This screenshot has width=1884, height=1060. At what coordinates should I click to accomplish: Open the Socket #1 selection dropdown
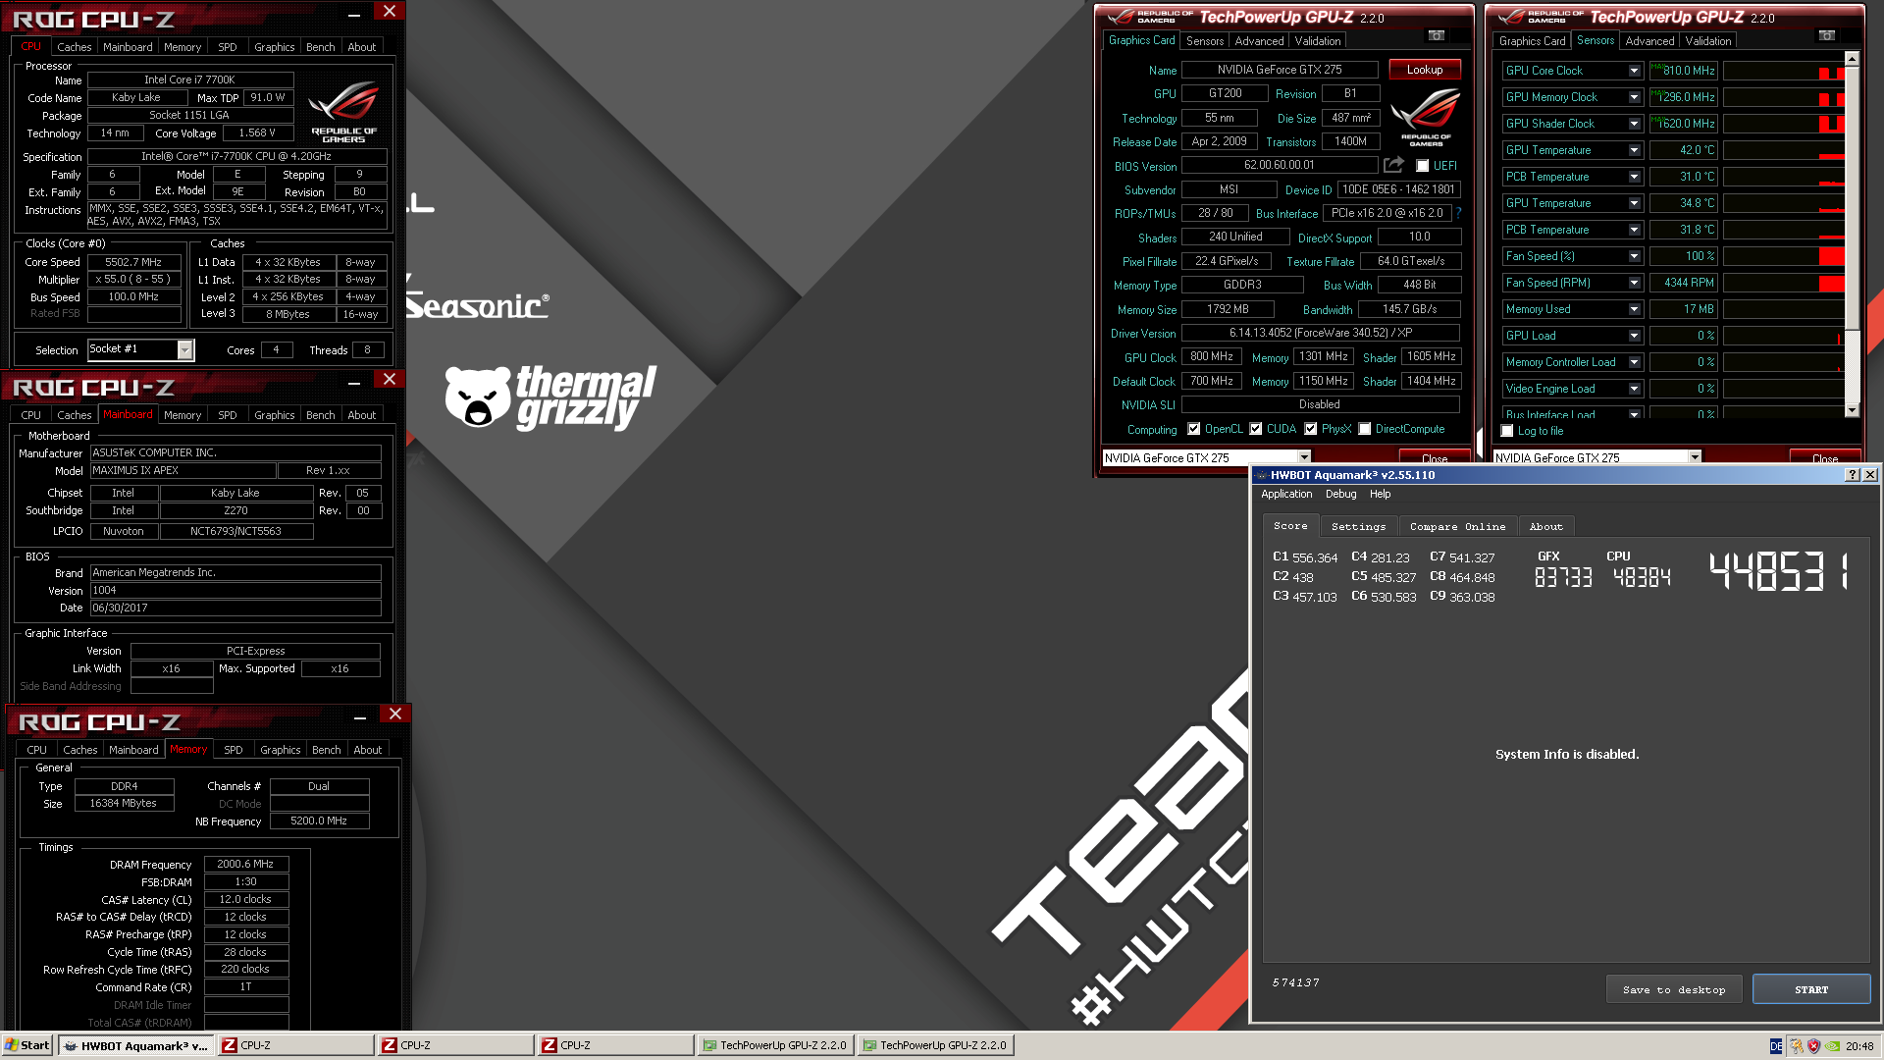point(184,350)
